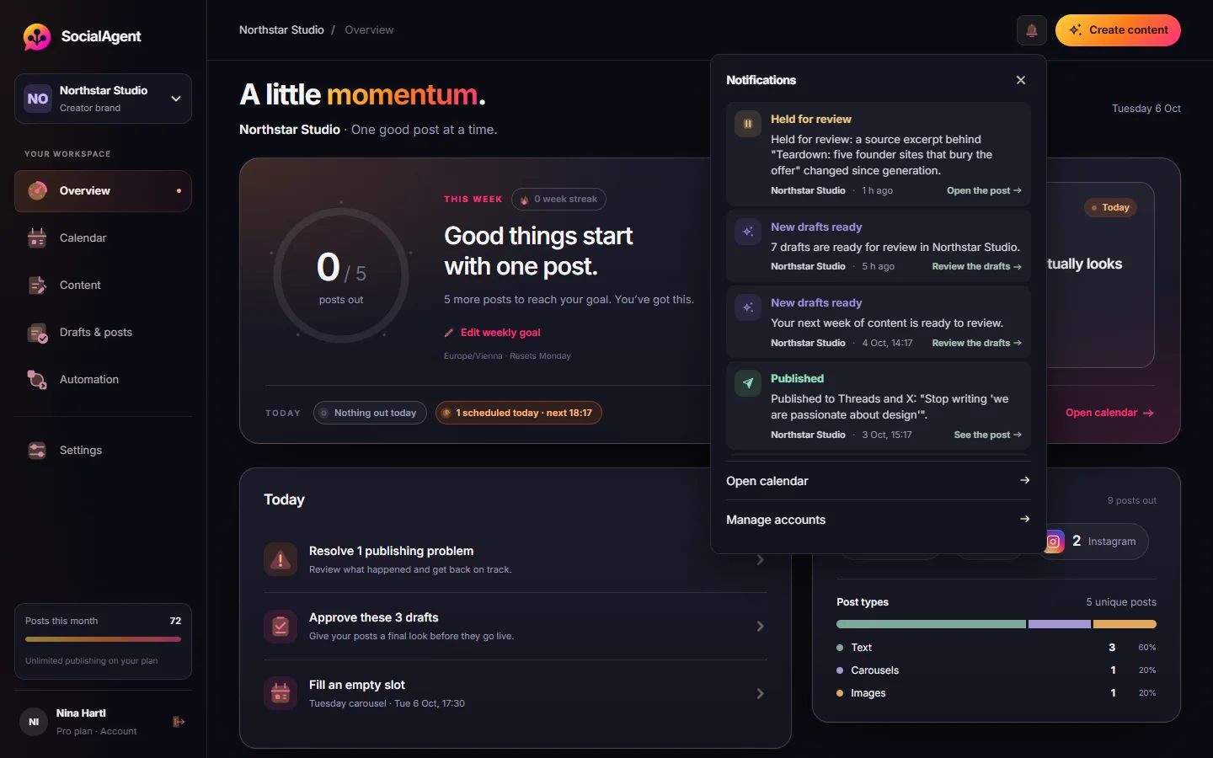This screenshot has width=1213, height=758.
Task: Click the Automation sidebar icon
Action: 37,380
